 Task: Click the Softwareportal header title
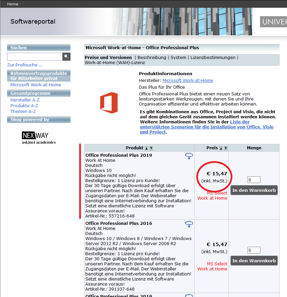(33, 22)
